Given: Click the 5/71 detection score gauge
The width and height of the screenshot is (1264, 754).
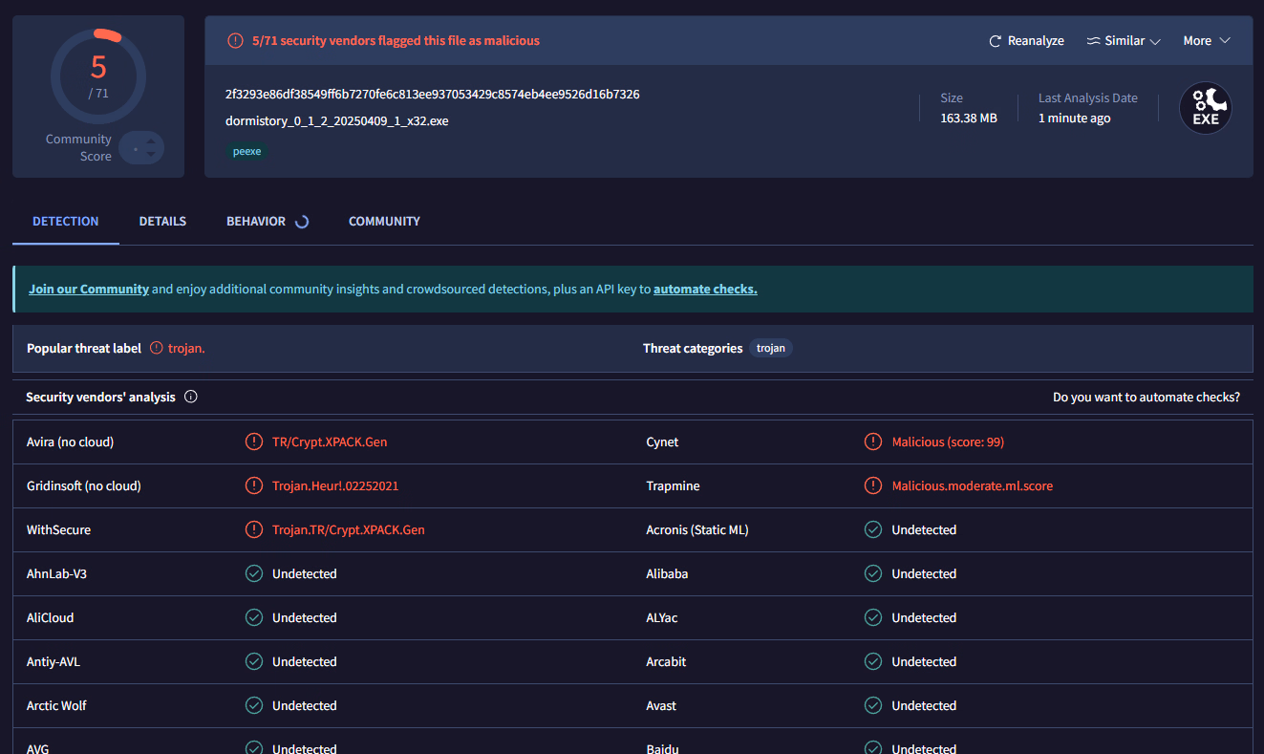Looking at the screenshot, I should click(98, 75).
